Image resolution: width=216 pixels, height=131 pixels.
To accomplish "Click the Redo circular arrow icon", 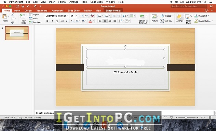I will click(35, 6).
